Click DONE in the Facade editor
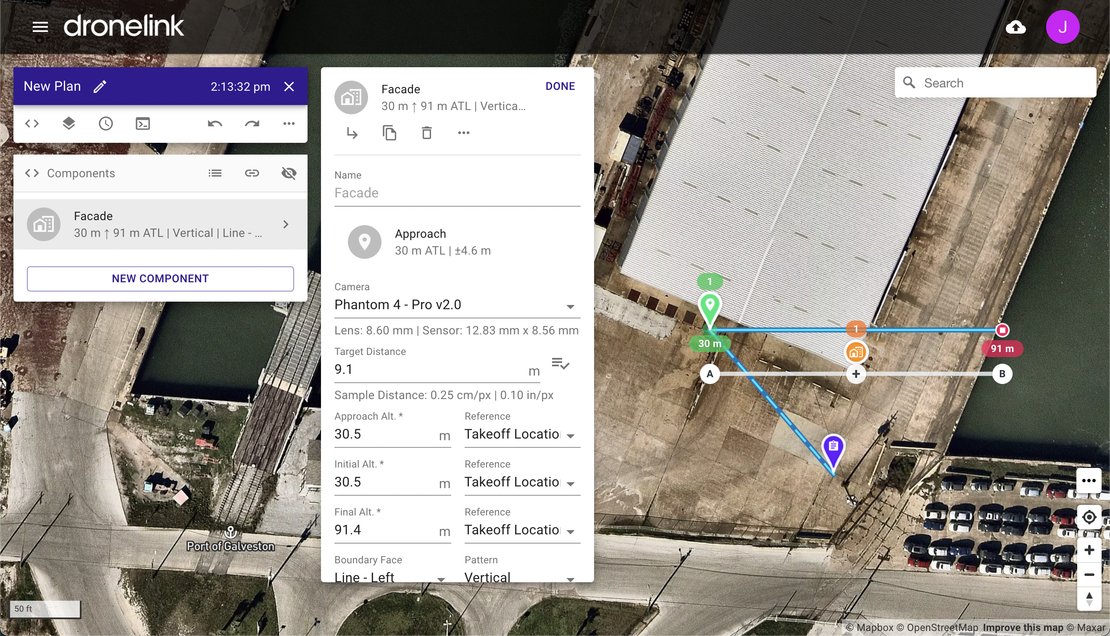The image size is (1110, 636). click(x=560, y=86)
